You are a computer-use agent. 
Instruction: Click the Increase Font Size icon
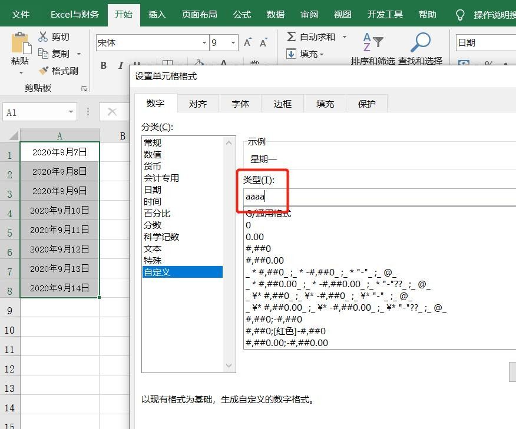(248, 41)
